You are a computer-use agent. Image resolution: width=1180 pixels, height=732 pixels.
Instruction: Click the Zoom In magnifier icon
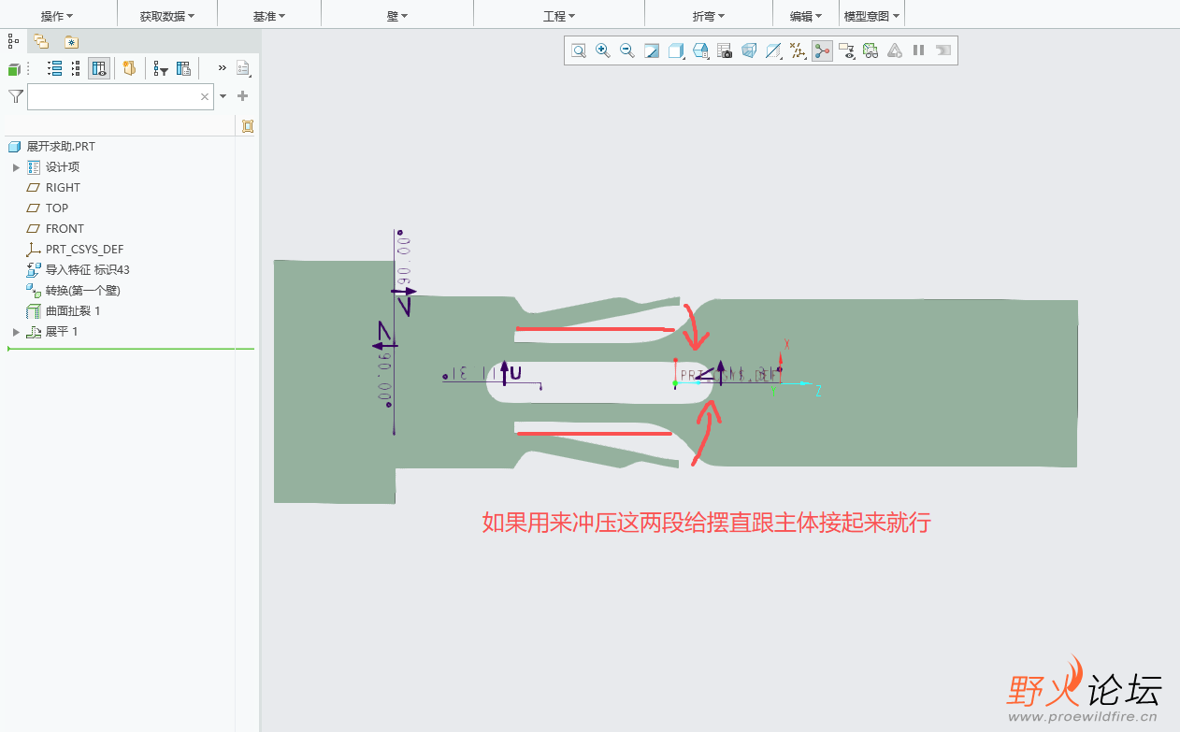(603, 50)
